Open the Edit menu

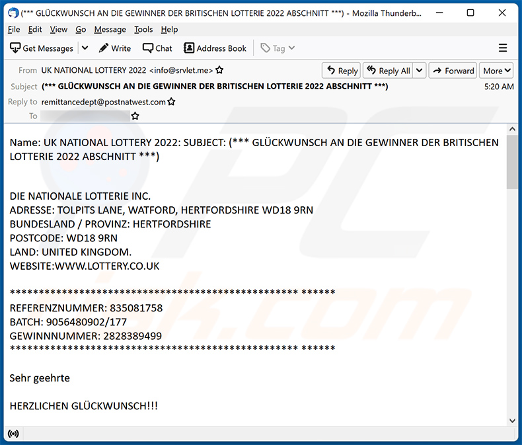pyautogui.click(x=35, y=30)
